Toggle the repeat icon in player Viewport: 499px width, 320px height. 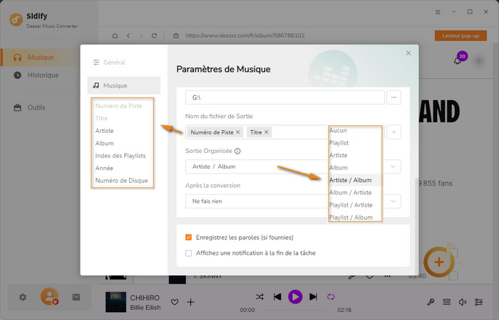coord(331,297)
